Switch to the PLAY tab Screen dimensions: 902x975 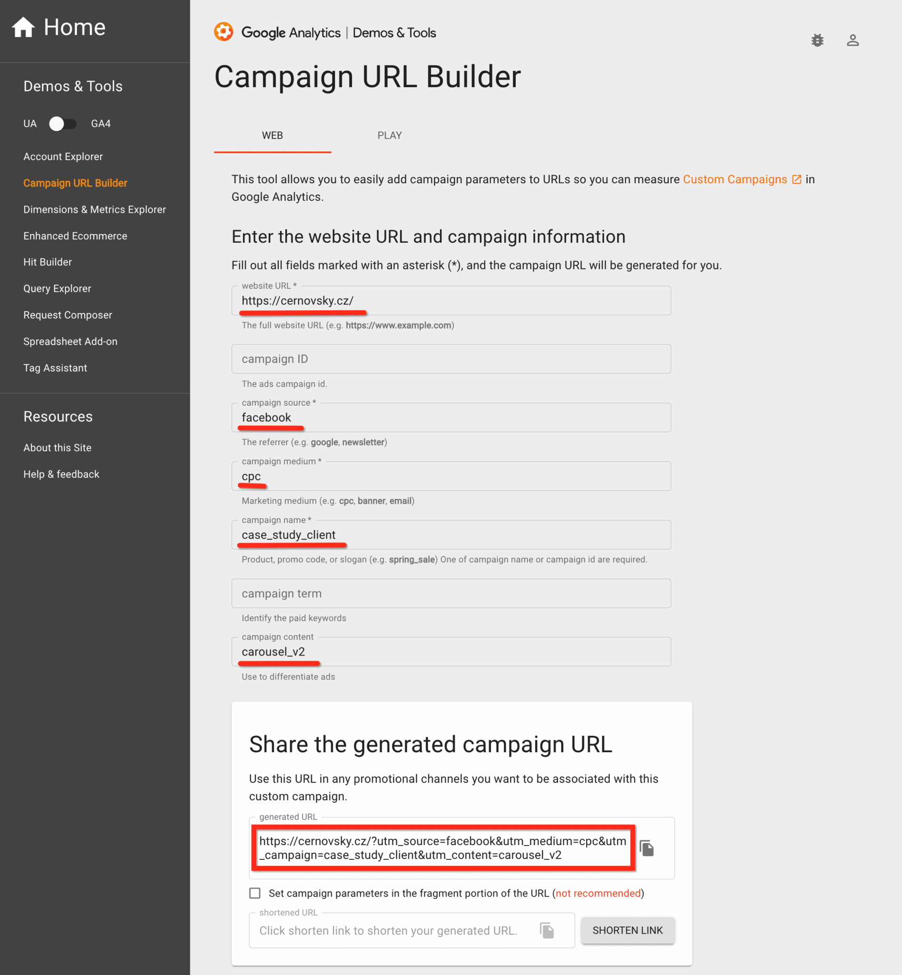tap(389, 135)
